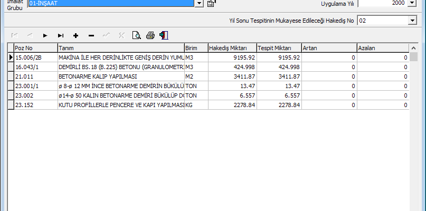The width and height of the screenshot is (426, 211).
Task: Click icon beside İmalat Grubu dropdown
Action: pyautogui.click(x=211, y=4)
